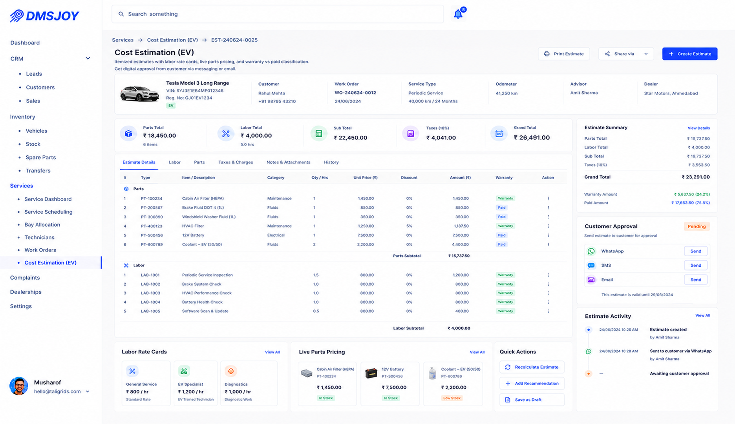Switch to the Estimate Details tab
This screenshot has height=424, width=735.
139,162
